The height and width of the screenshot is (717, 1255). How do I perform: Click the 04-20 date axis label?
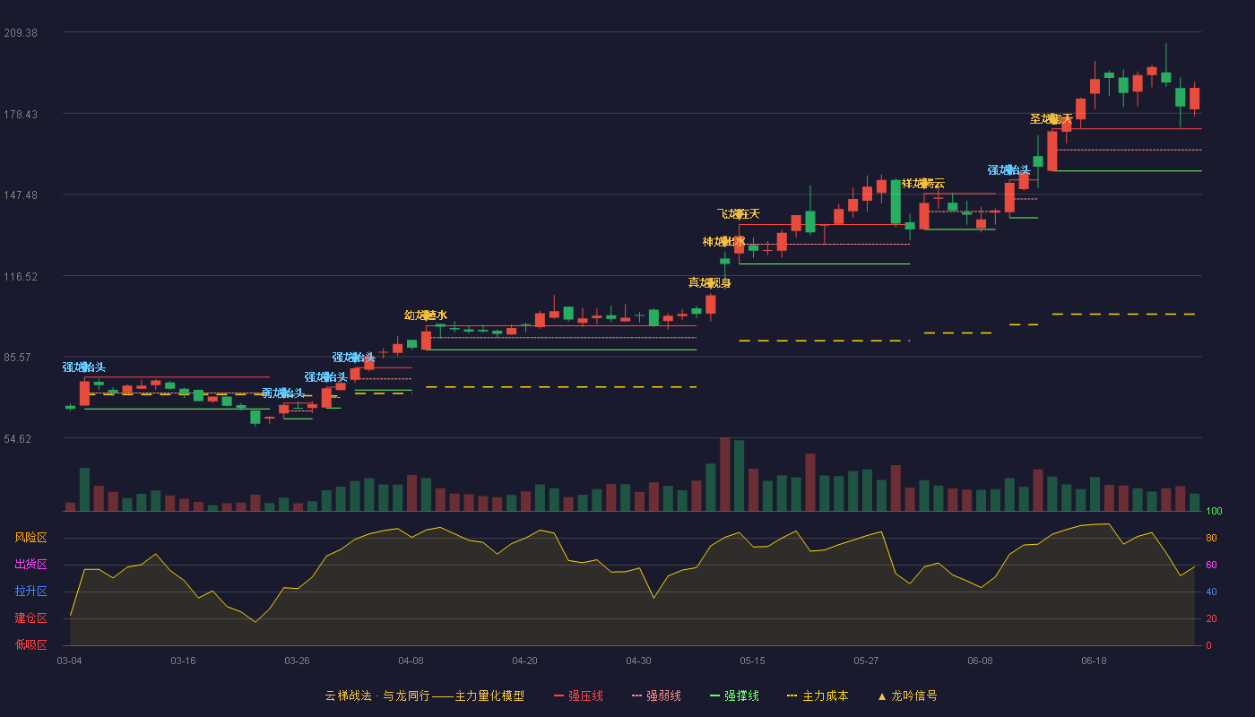tap(524, 661)
